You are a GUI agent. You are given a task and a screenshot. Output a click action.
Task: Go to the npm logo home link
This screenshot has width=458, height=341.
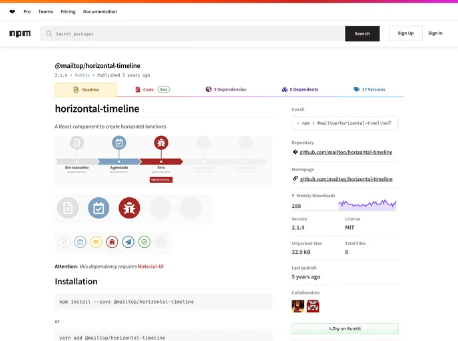click(x=20, y=33)
